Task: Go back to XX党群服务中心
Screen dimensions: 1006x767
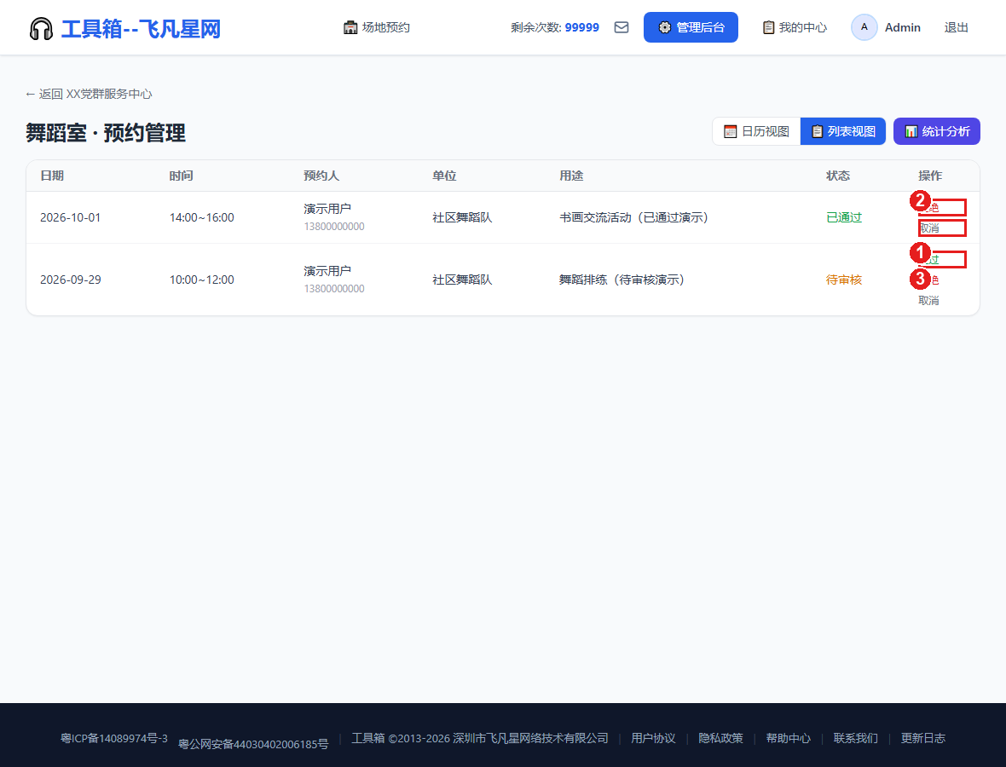Action: [x=90, y=95]
